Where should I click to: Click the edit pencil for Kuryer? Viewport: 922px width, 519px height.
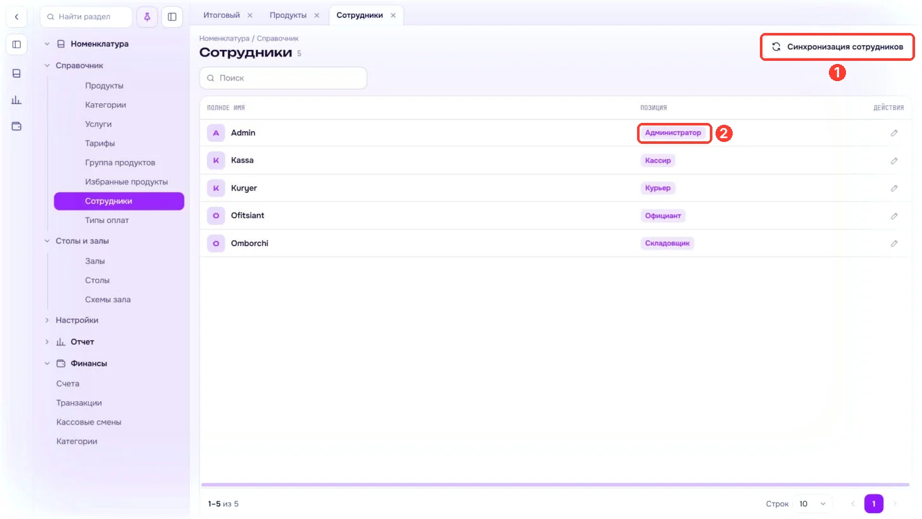(x=894, y=188)
